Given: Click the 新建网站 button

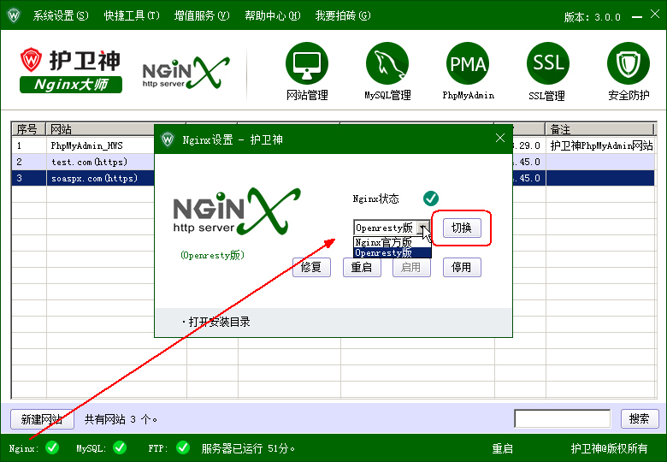Looking at the screenshot, I should click(42, 419).
